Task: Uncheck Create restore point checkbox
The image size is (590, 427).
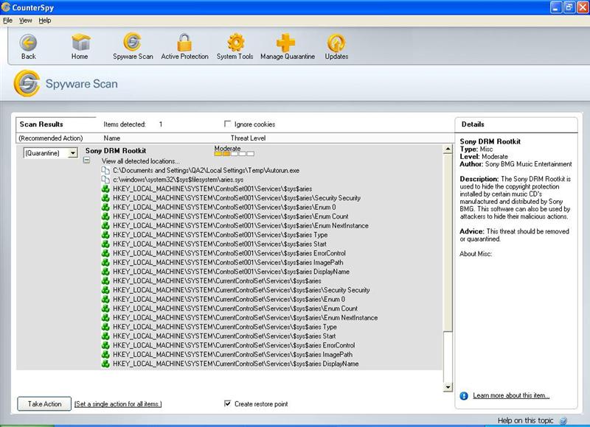Action: (227, 403)
